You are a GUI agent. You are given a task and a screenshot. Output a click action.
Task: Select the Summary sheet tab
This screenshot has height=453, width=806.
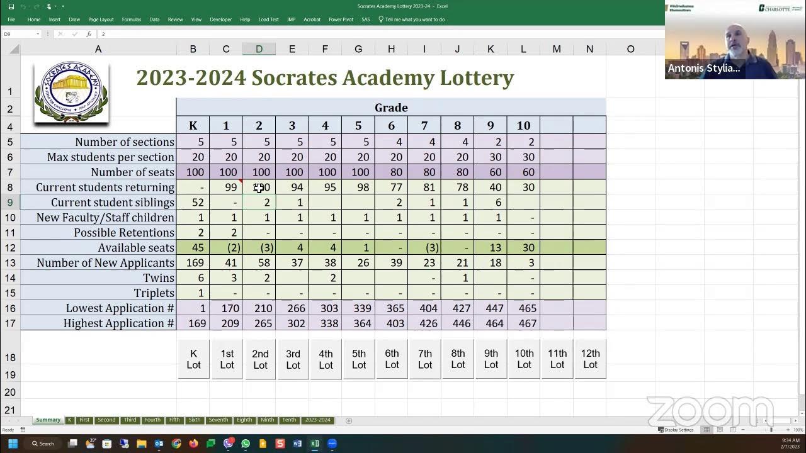pos(48,420)
